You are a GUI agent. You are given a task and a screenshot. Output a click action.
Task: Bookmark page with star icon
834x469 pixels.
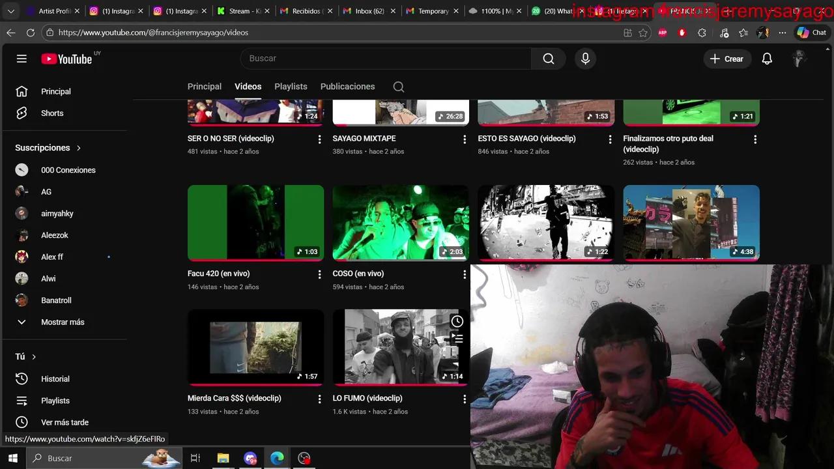point(643,33)
